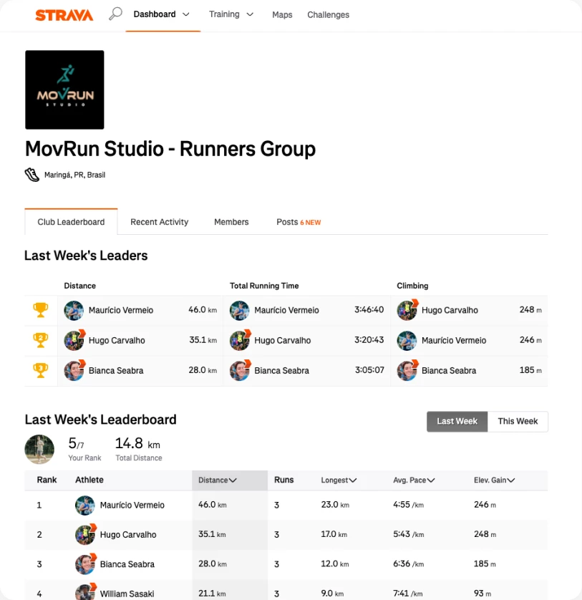Click the running shoe icon near Maringá
The height and width of the screenshot is (600, 582).
[32, 175]
